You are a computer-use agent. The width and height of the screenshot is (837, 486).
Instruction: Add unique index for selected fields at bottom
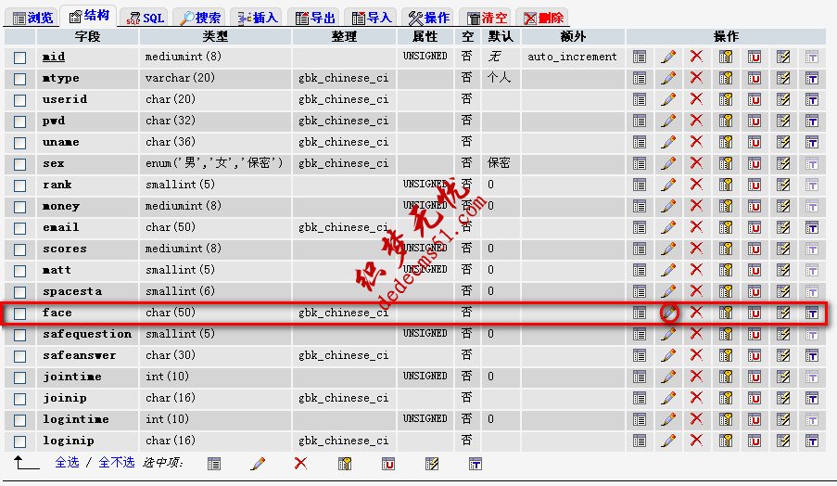(x=388, y=464)
